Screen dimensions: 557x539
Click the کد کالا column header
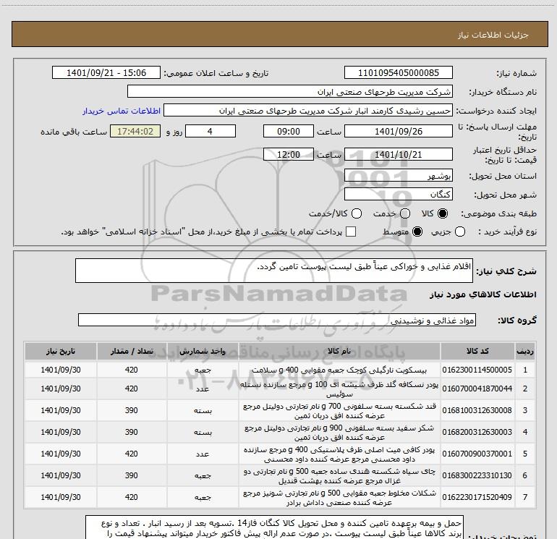[477, 352]
